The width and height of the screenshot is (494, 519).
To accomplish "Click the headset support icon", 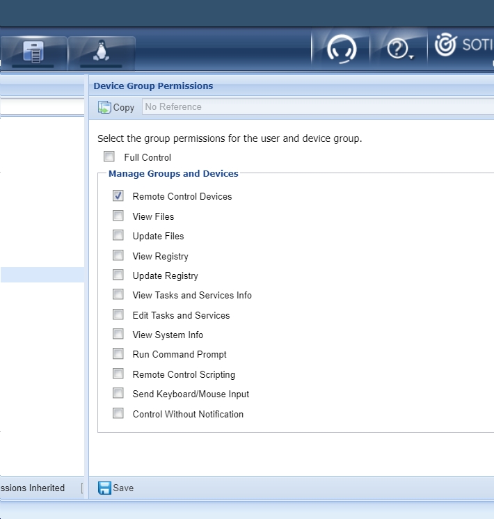I will click(341, 49).
